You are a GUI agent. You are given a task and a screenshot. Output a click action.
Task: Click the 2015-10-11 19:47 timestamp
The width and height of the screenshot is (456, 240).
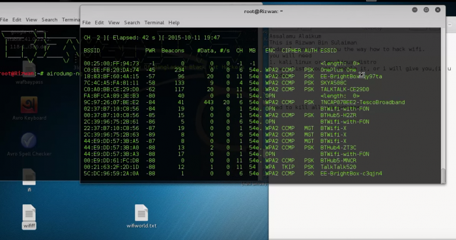[194, 38]
